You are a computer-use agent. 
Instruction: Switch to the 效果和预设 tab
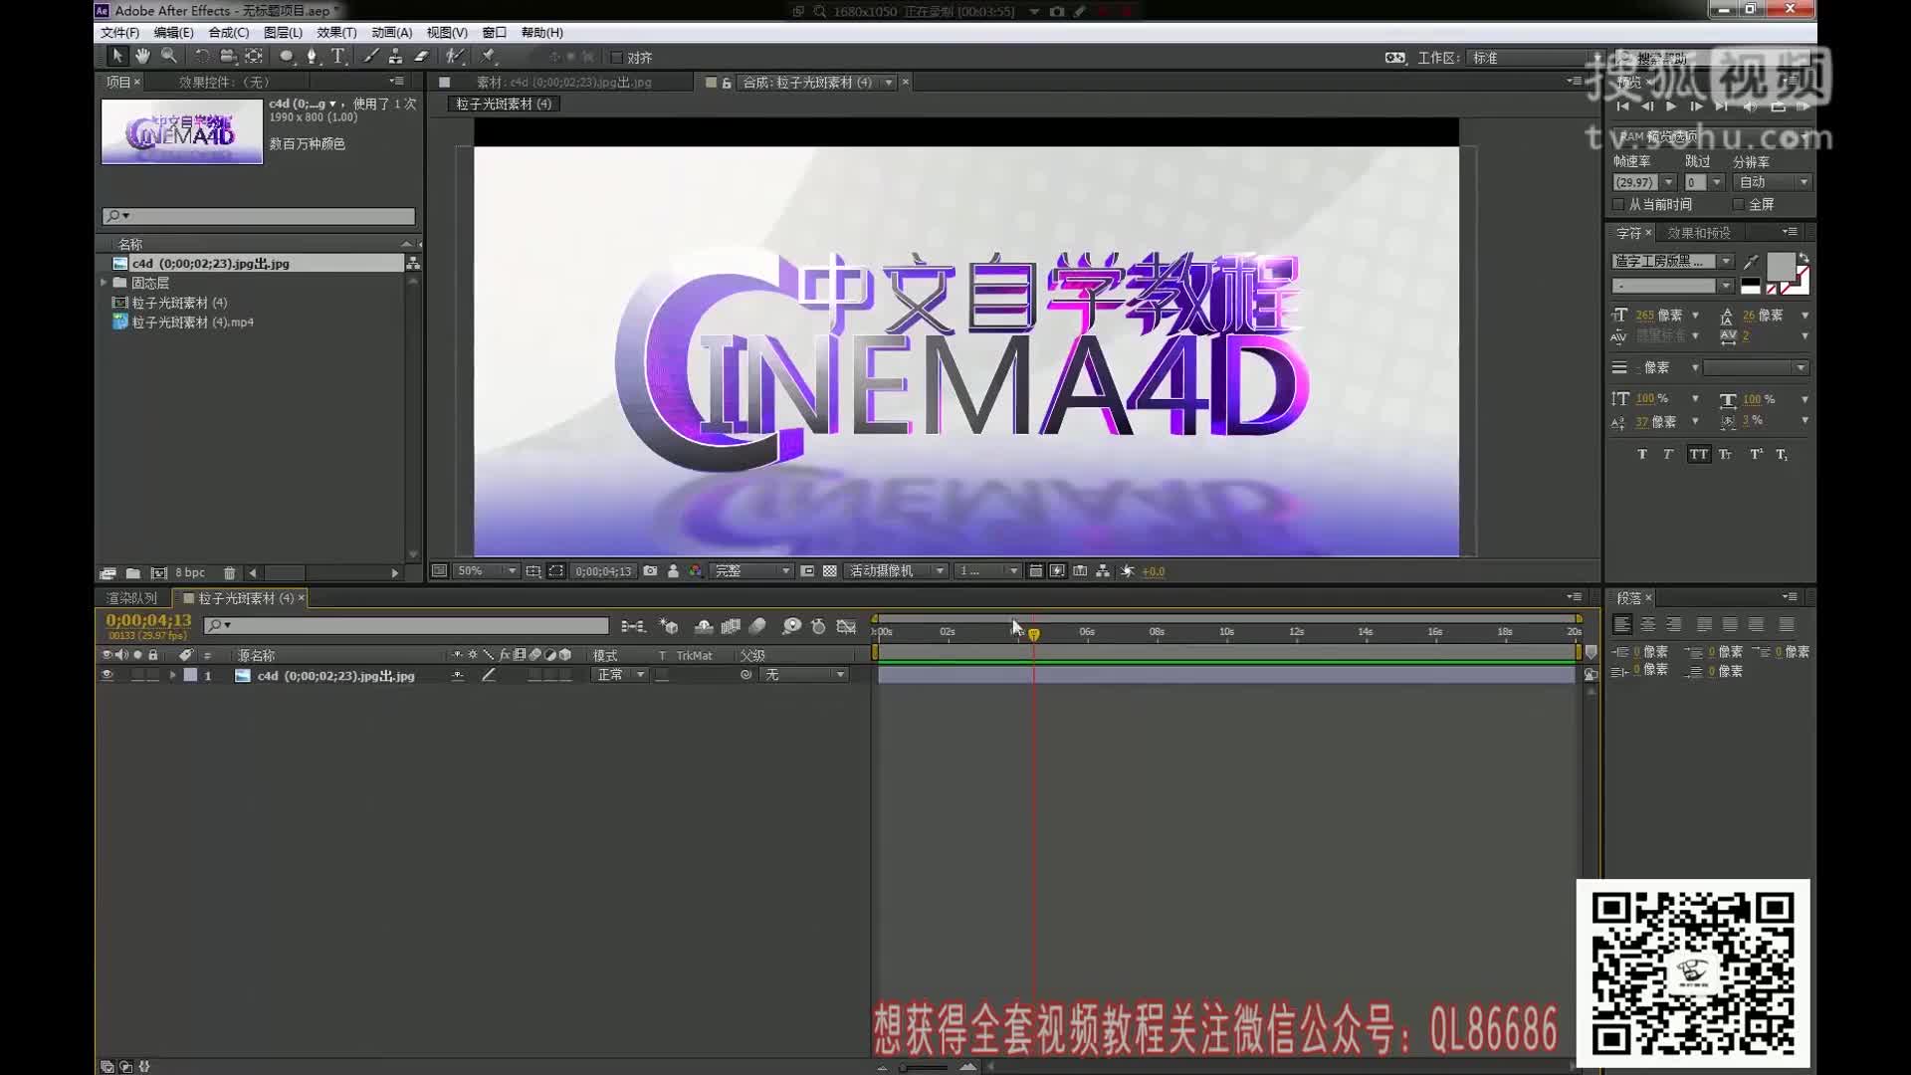1699,233
